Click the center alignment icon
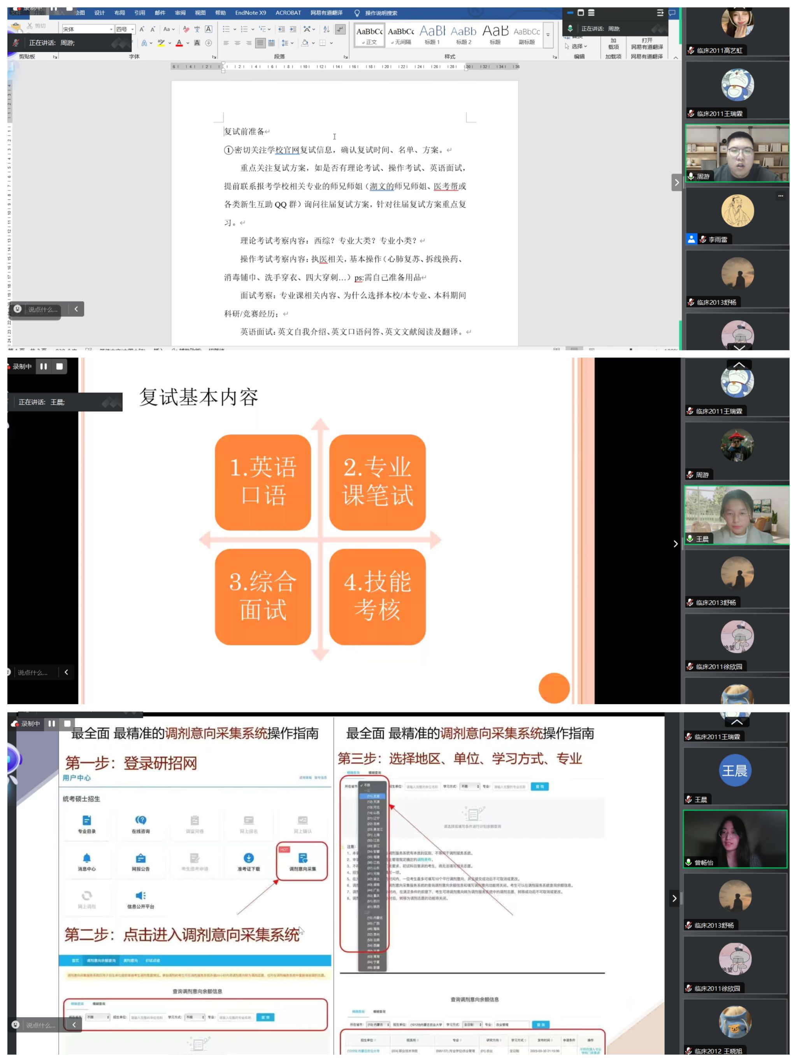The image size is (797, 1062). (x=237, y=43)
